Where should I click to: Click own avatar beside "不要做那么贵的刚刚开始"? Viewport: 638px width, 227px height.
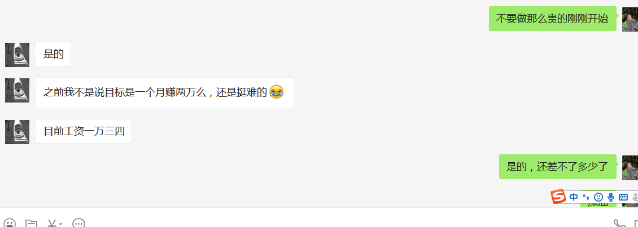630,19
